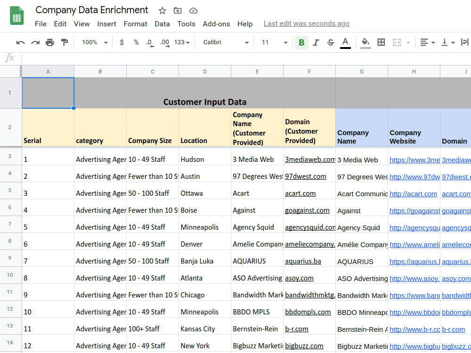Viewport: 471px width, 353px height.
Task: Star this spreadsheet document
Action: click(162, 11)
